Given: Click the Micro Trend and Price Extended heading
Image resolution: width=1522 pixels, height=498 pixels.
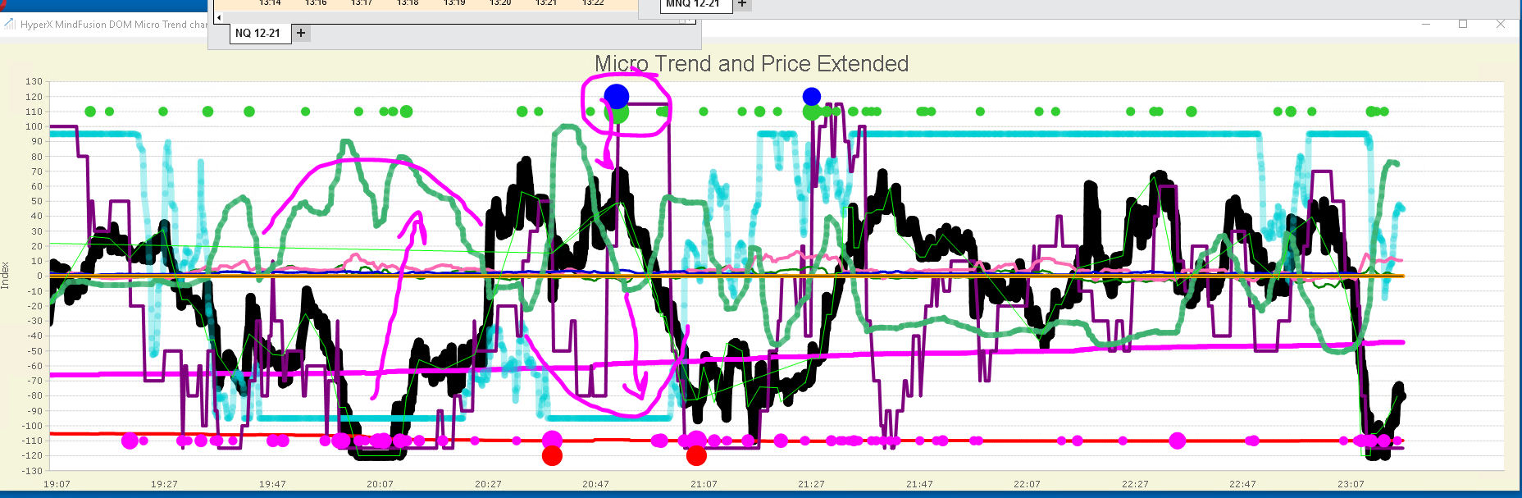Looking at the screenshot, I should (751, 64).
